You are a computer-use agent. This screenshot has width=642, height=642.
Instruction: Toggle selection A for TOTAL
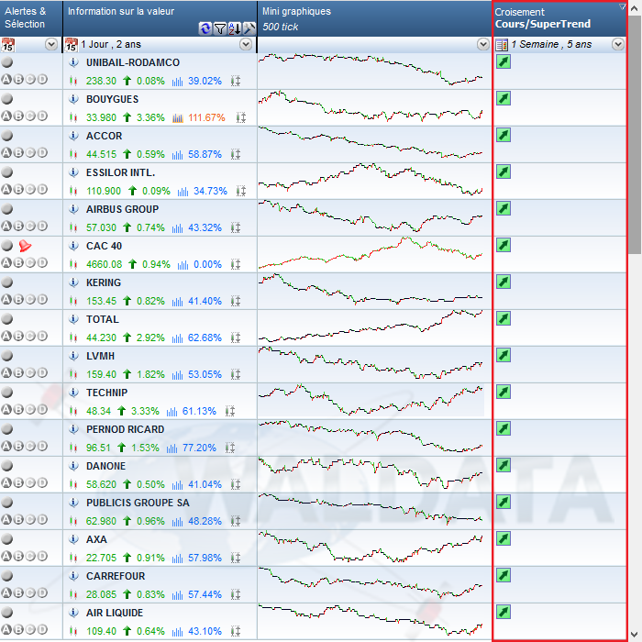click(x=6, y=337)
